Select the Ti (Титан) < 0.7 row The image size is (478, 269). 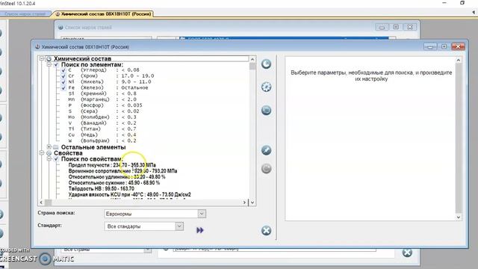click(x=102, y=129)
